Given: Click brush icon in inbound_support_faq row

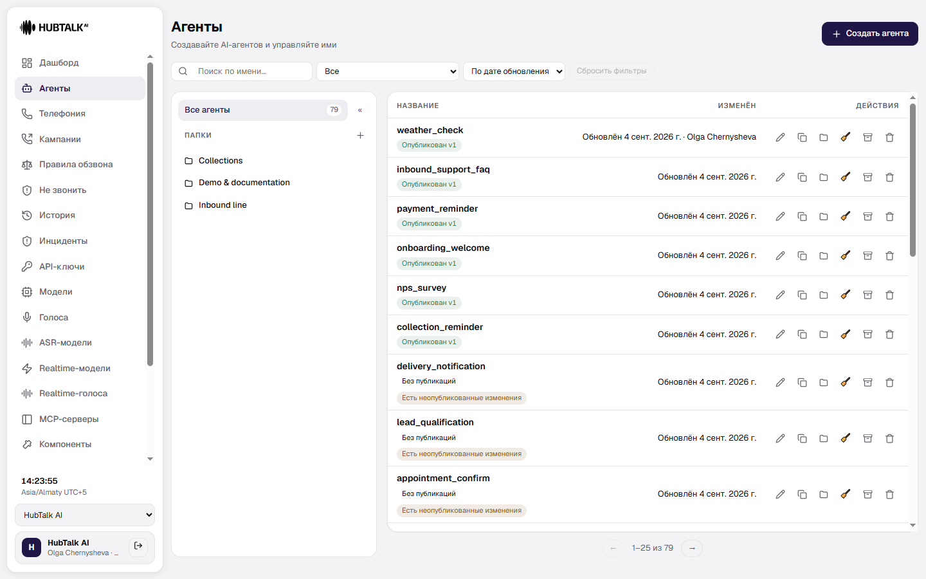Looking at the screenshot, I should click(846, 177).
